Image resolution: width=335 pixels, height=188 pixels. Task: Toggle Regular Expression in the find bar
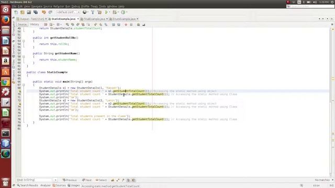(x=123, y=180)
